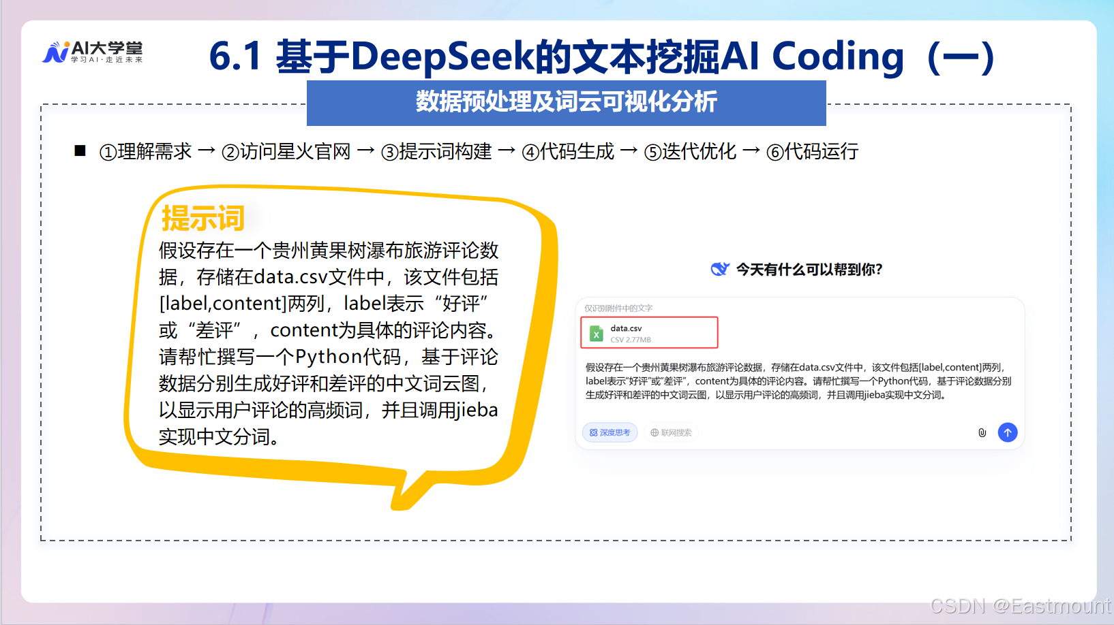Click into the DeepSeek prompt text area
This screenshot has width=1114, height=625.
tap(798, 381)
